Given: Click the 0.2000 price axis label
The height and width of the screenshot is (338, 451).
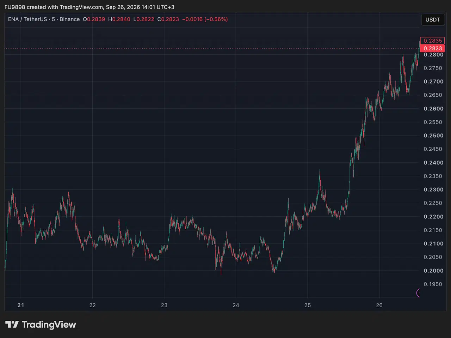Looking at the screenshot, I should click(x=433, y=271).
